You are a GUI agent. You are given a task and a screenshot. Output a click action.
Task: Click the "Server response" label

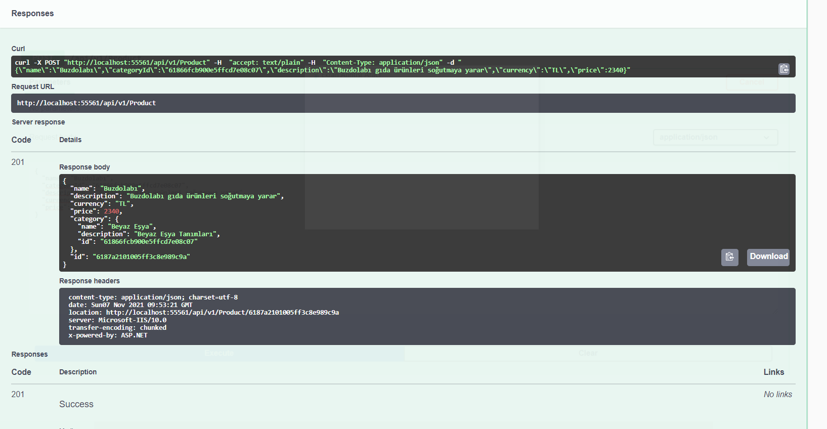[38, 122]
